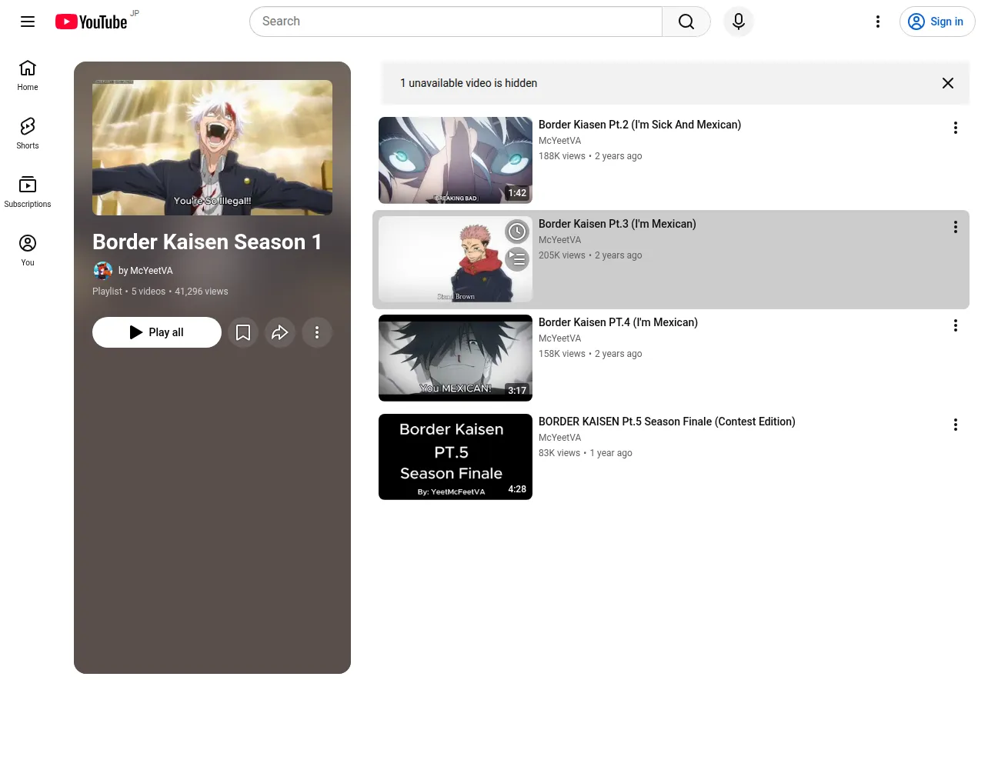
Task: Dismiss the unavailable video hidden notice
Action: 948,83
